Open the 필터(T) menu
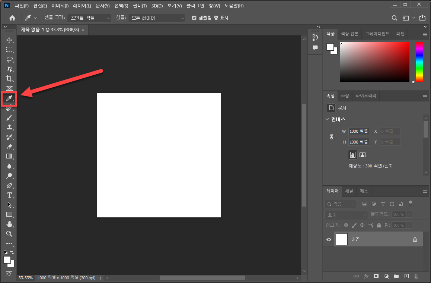Image resolution: width=431 pixels, height=283 pixels. point(140,6)
